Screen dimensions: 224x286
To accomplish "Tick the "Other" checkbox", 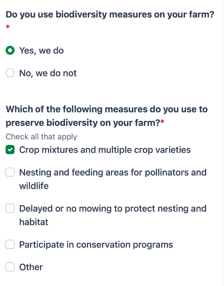I will (x=10, y=267).
